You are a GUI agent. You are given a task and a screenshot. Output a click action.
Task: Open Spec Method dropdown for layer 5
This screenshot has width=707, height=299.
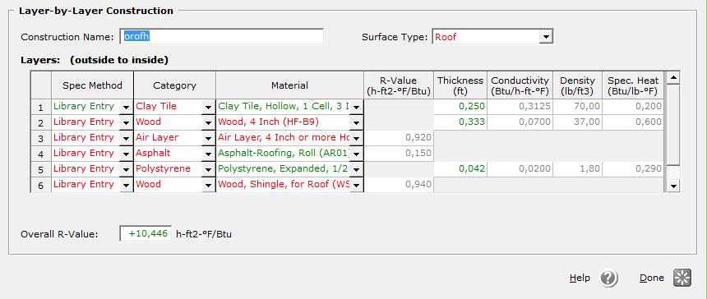point(126,169)
